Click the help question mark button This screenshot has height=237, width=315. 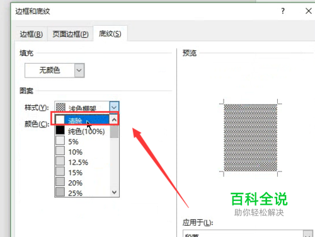point(283,11)
